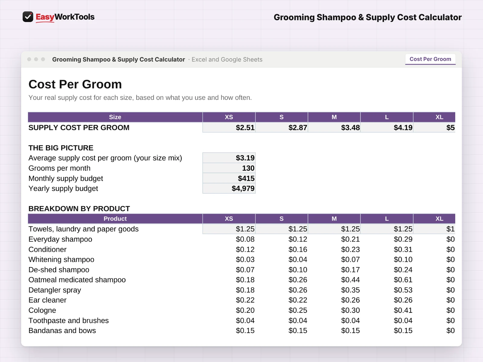Image resolution: width=483 pixels, height=362 pixels.
Task: Click the Ear cleaner row label
Action: [47, 300]
